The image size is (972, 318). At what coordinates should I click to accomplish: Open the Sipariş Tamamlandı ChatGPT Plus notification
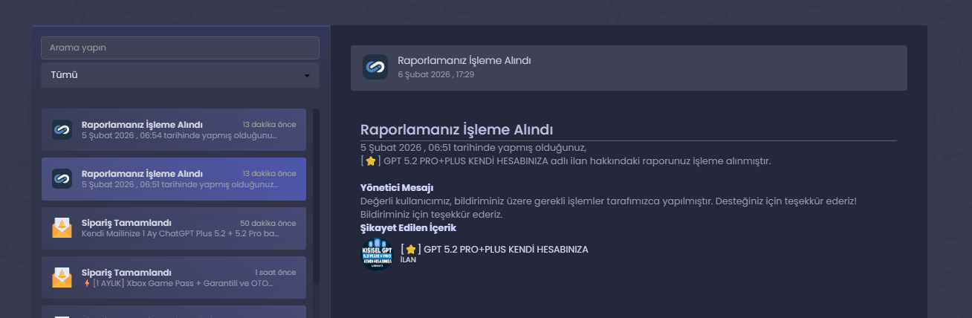[x=173, y=228]
